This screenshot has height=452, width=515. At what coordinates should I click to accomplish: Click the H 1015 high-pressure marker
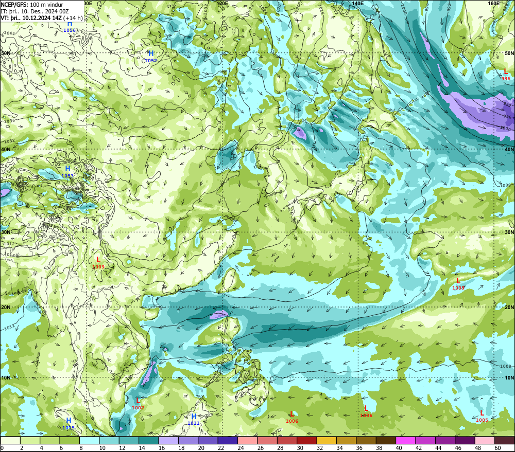tap(68, 424)
